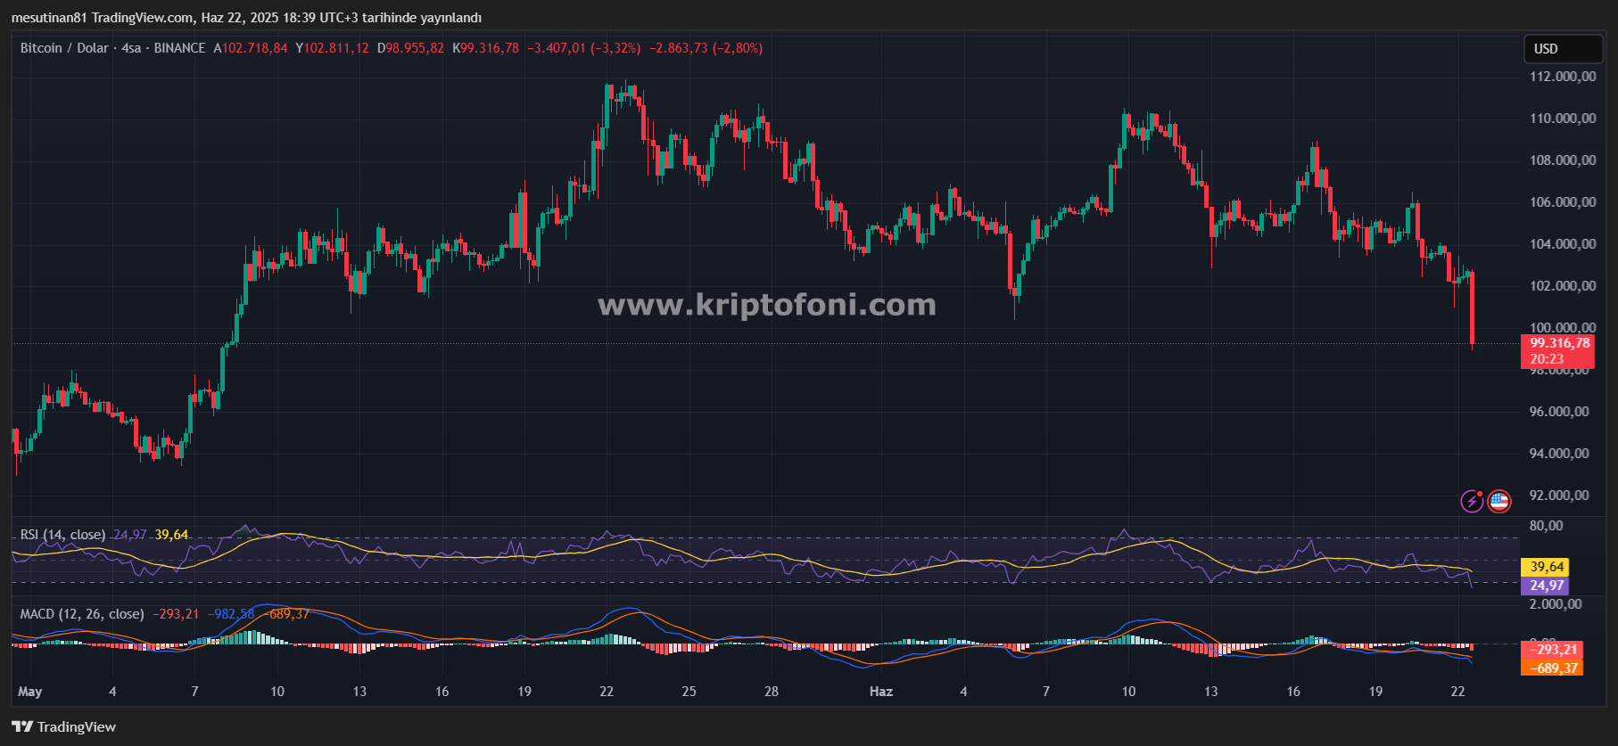
Task: Click the orange MACD signal tag -689,37
Action: (x=1553, y=668)
